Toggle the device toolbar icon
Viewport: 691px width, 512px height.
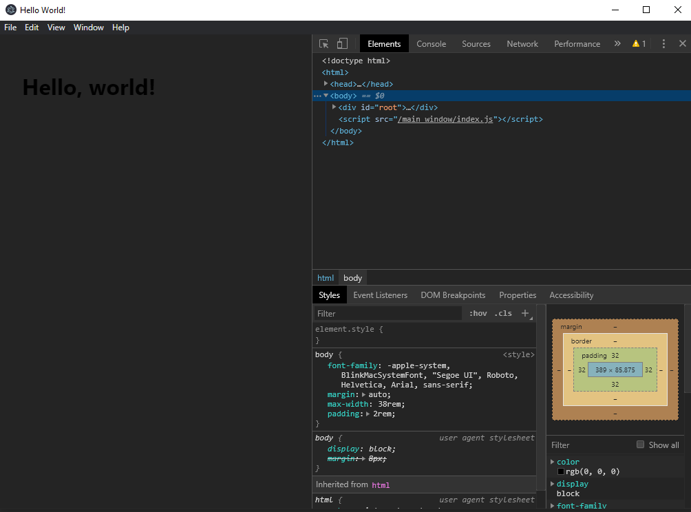pos(342,44)
